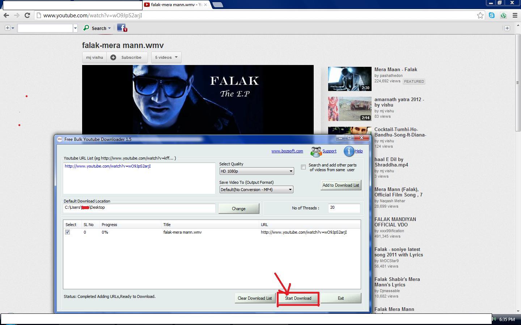
Task: Click Add to Download List button
Action: (x=341, y=185)
